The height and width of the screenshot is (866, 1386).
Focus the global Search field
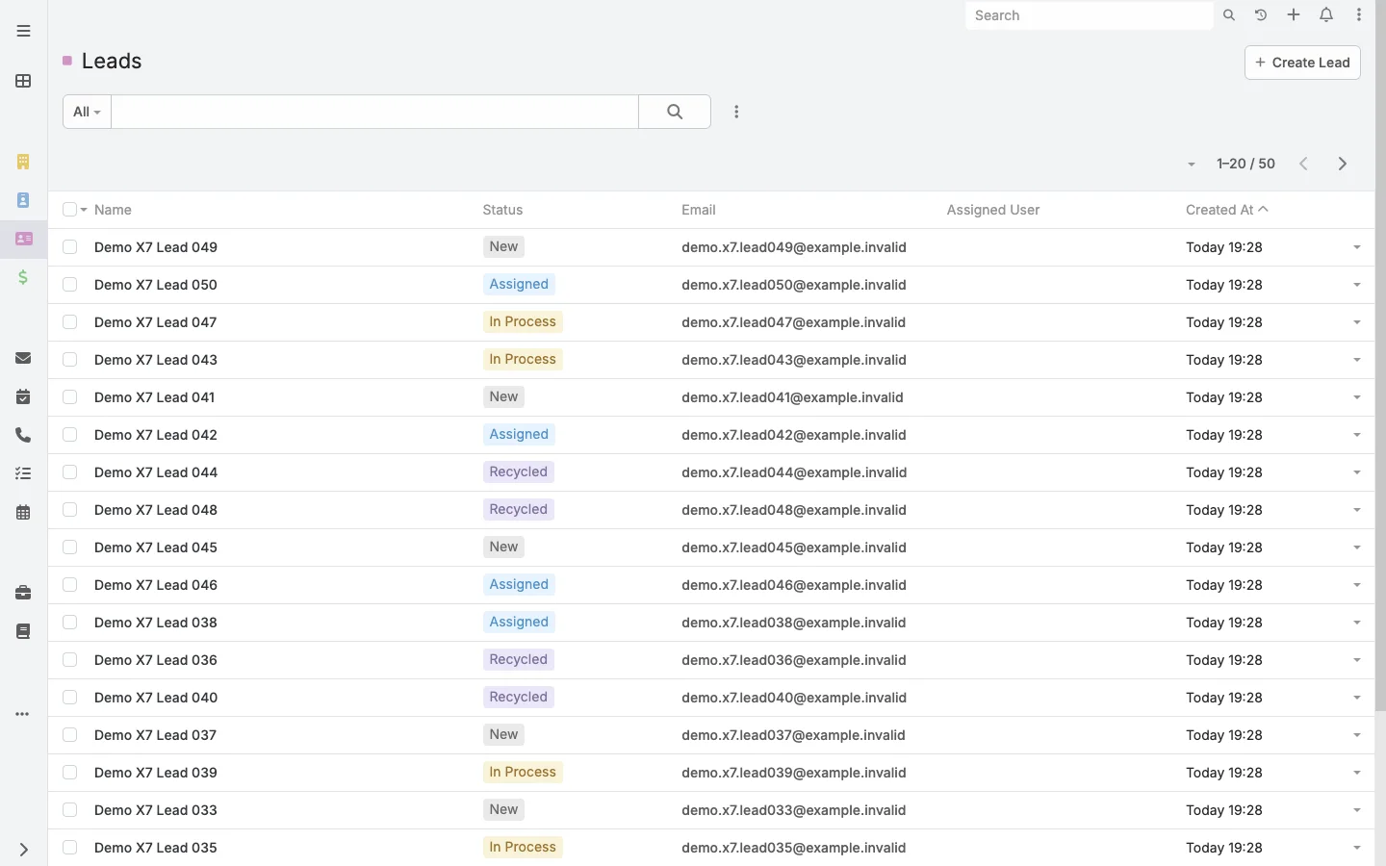[1089, 15]
